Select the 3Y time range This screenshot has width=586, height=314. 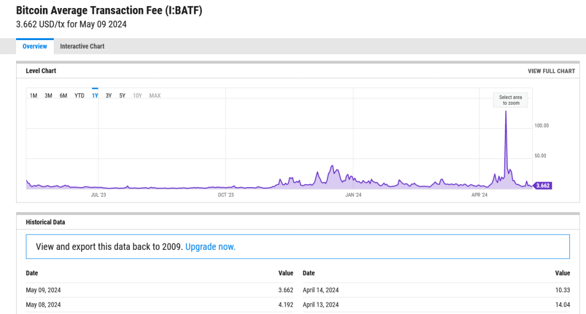(109, 96)
